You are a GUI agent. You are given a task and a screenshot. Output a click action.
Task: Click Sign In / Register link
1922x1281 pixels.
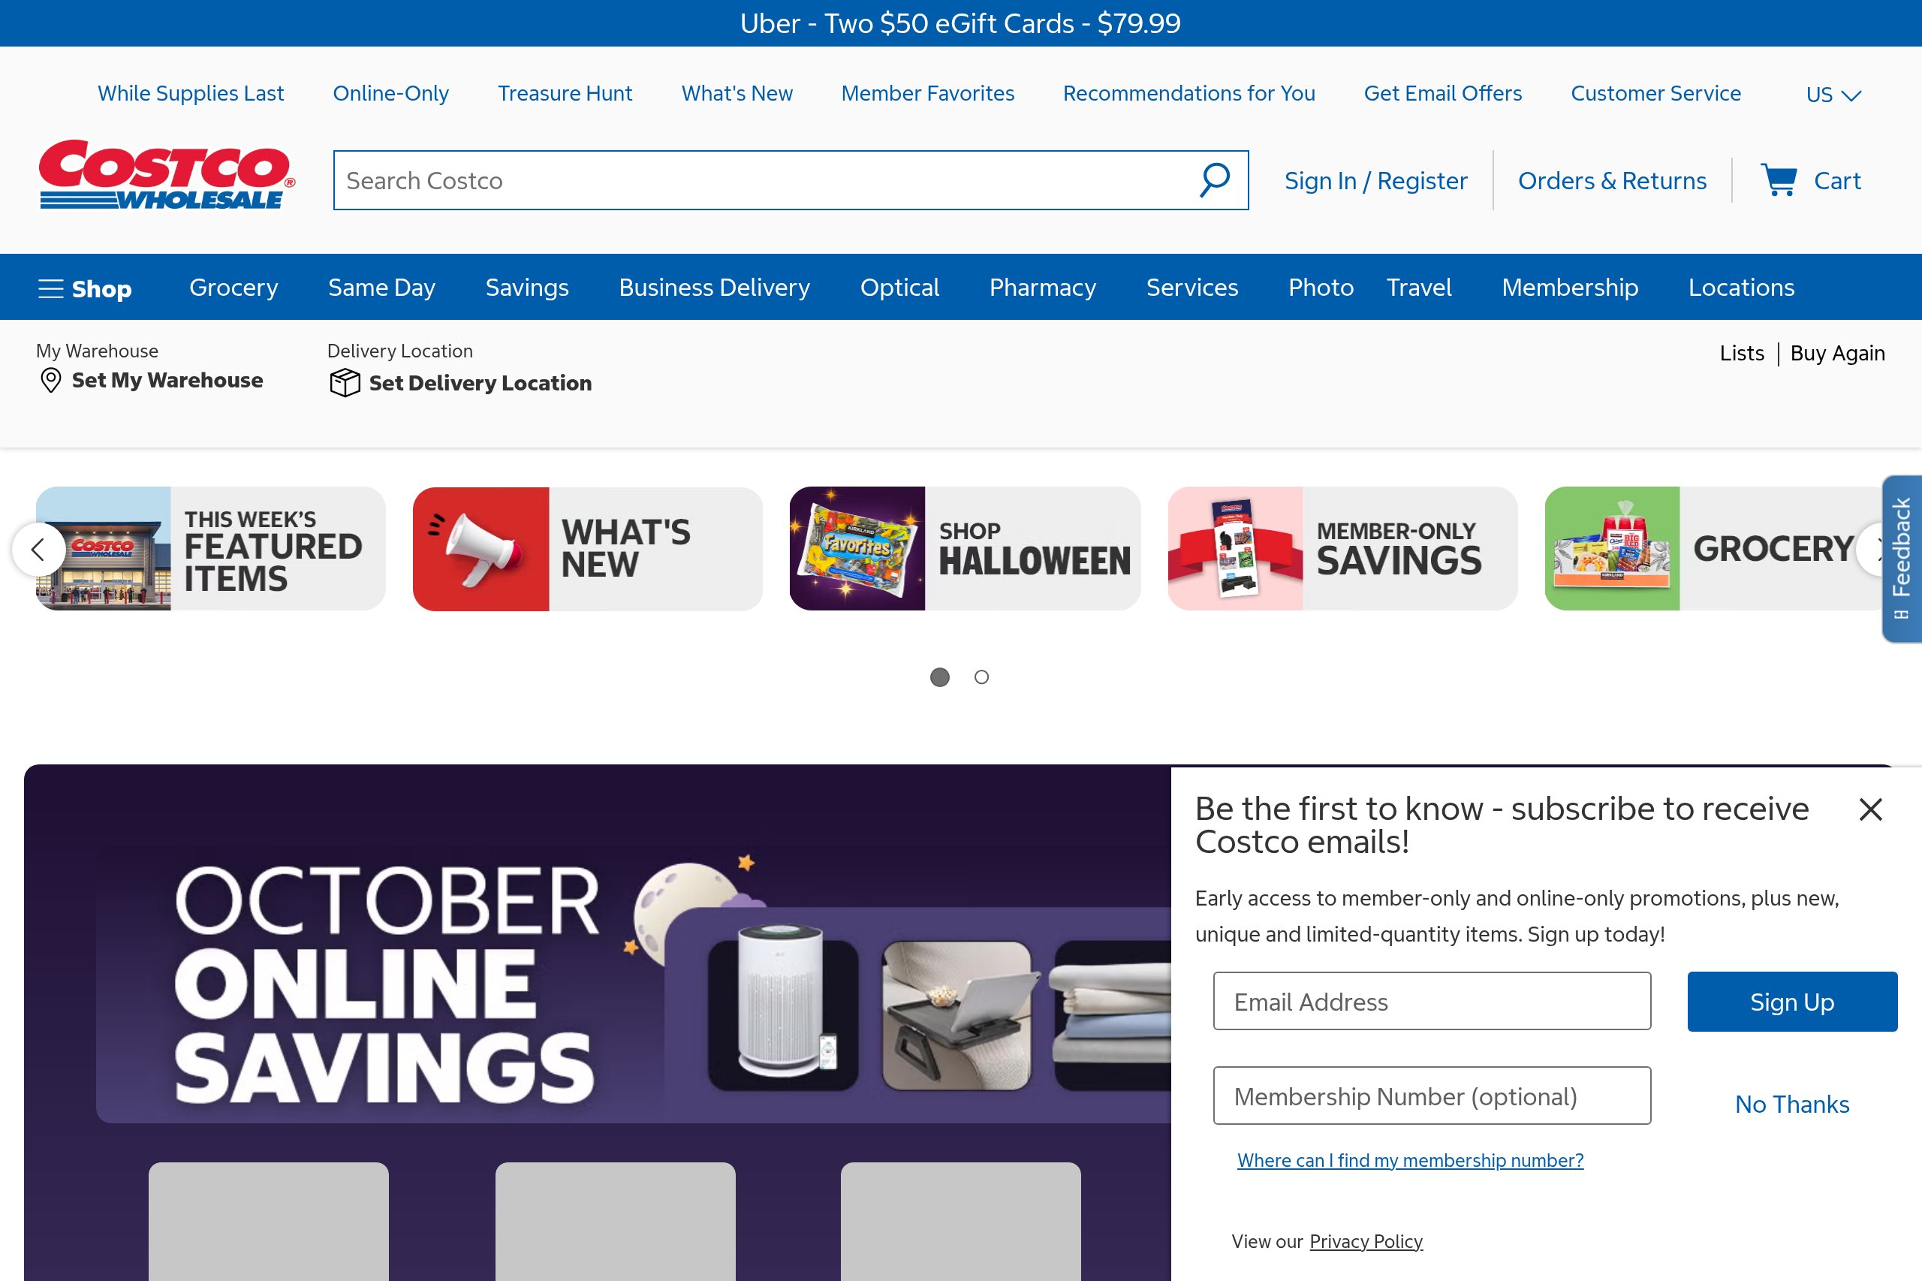click(x=1375, y=180)
